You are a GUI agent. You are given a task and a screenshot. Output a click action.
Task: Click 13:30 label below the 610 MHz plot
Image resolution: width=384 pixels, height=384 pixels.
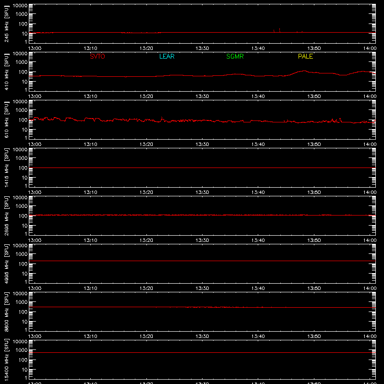click(x=202, y=144)
